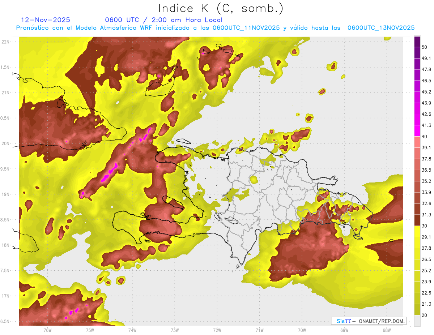Click the legend value 22.6
434x335 pixels.
(426, 293)
